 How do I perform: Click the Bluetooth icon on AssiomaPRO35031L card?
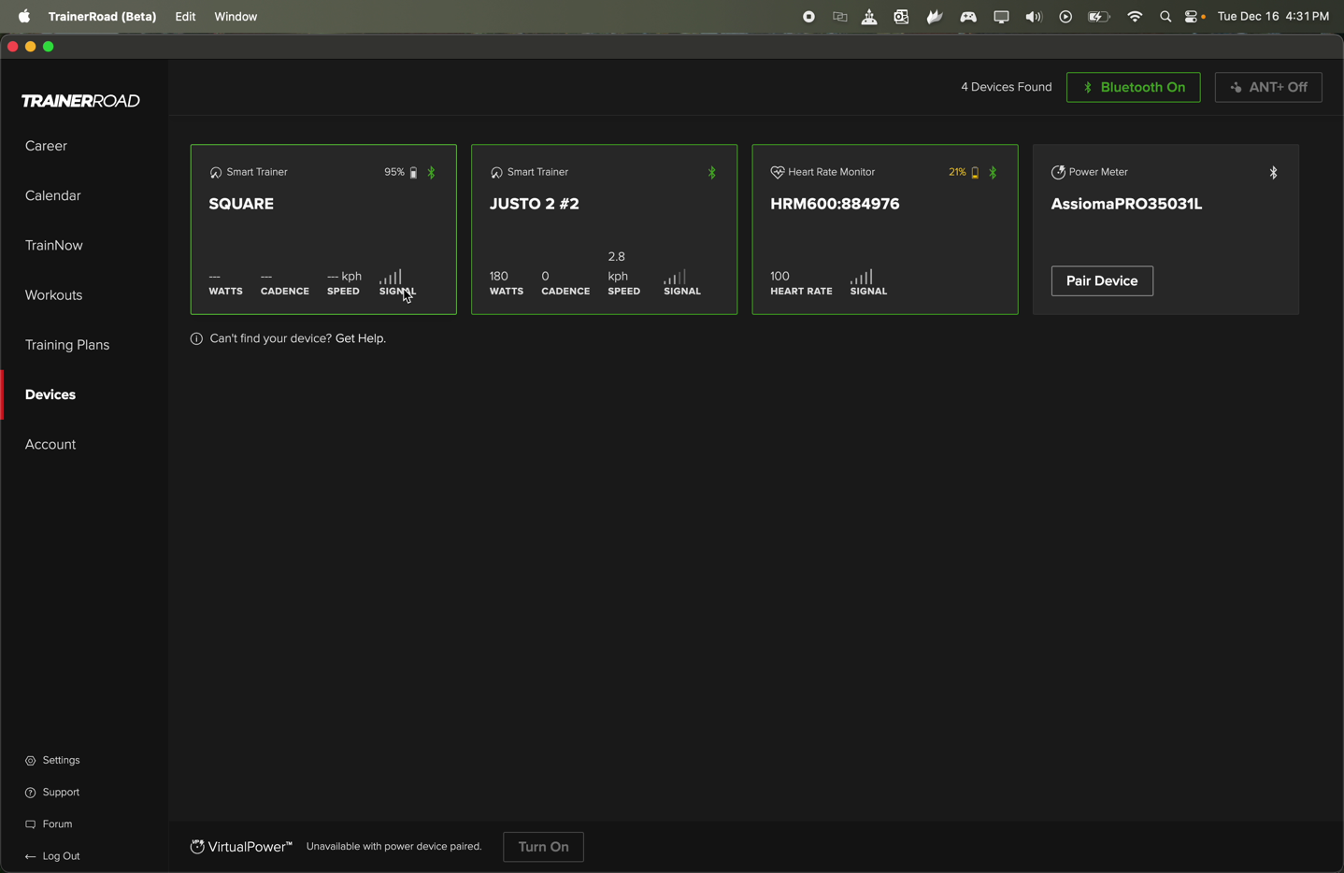[1272, 172]
